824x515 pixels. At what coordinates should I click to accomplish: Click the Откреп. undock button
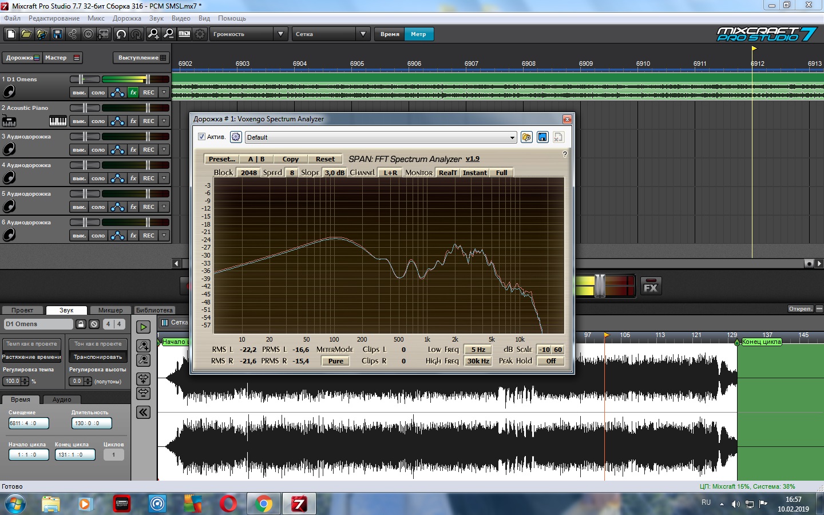[801, 309]
